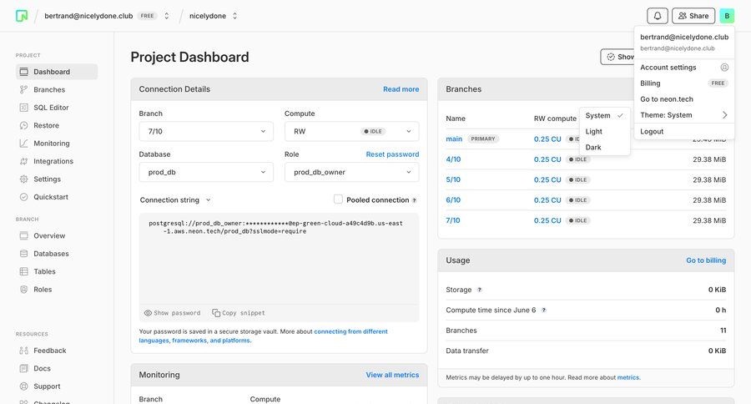Select Go to neon.tech menu item
Image resolution: width=751 pixels, height=404 pixels.
click(x=684, y=99)
